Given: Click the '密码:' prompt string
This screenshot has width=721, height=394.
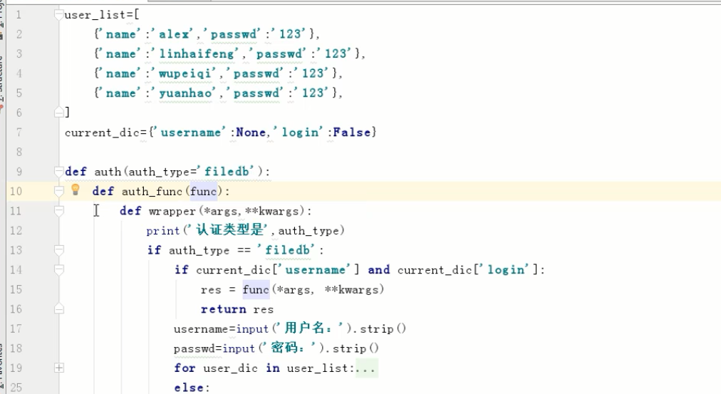Looking at the screenshot, I should (290, 348).
